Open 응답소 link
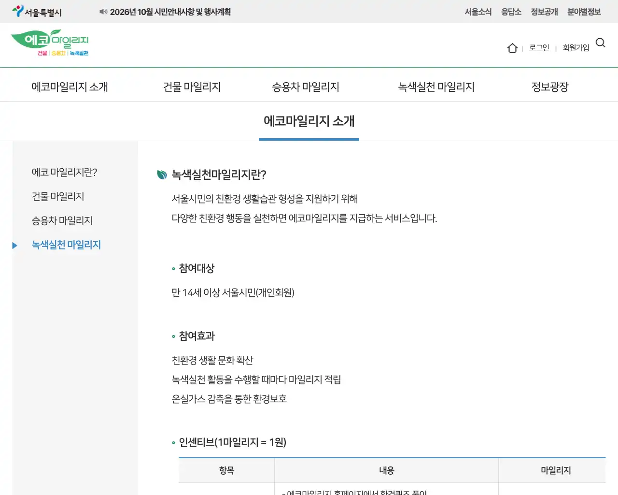The width and height of the screenshot is (618, 495). [x=511, y=12]
